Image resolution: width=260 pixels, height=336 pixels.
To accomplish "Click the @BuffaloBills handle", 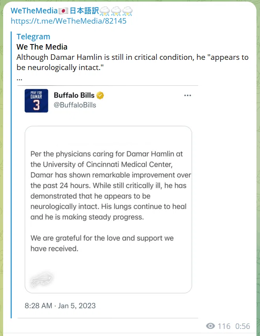I will point(75,105).
